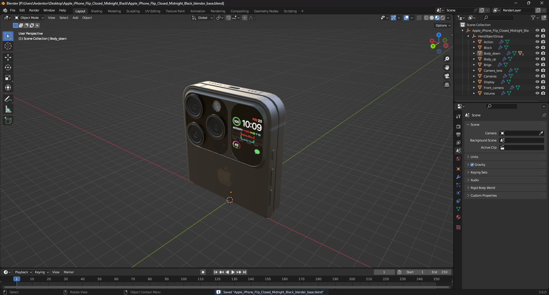Select the Measure tool

point(8,109)
